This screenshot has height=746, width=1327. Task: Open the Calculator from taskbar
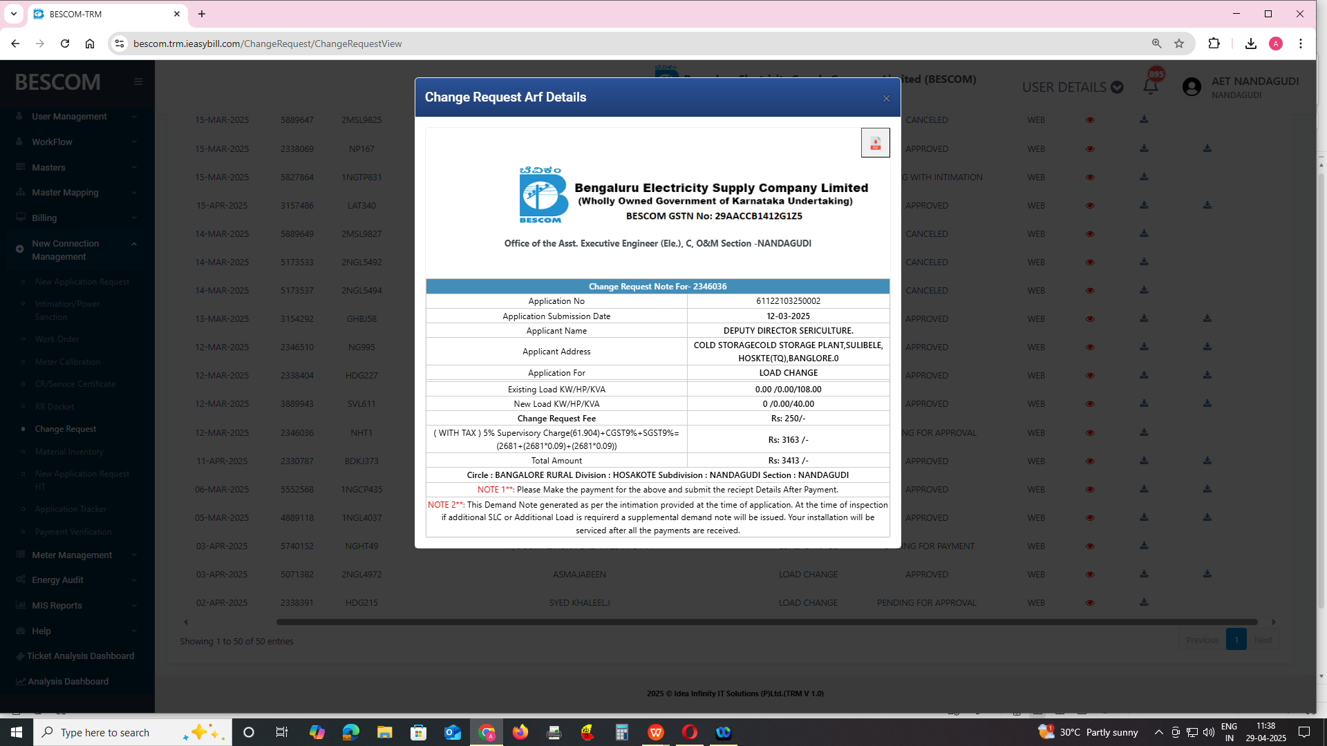pos(622,732)
